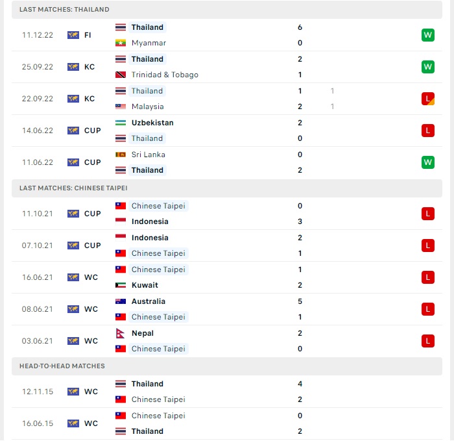Open Thailand team link in Myanmar match
Screen dimensions: 454x441
(147, 27)
